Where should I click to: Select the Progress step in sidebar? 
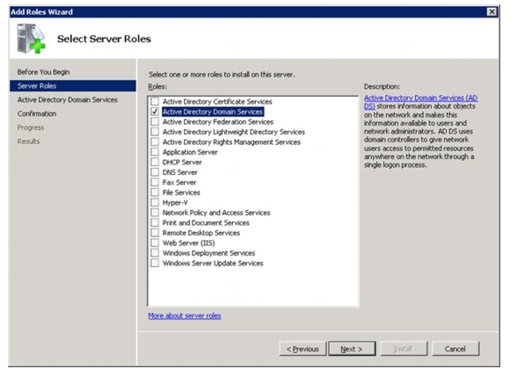point(31,127)
